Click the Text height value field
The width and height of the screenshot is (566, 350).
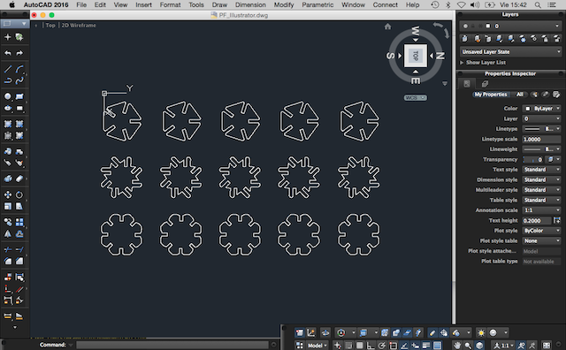[x=537, y=220]
